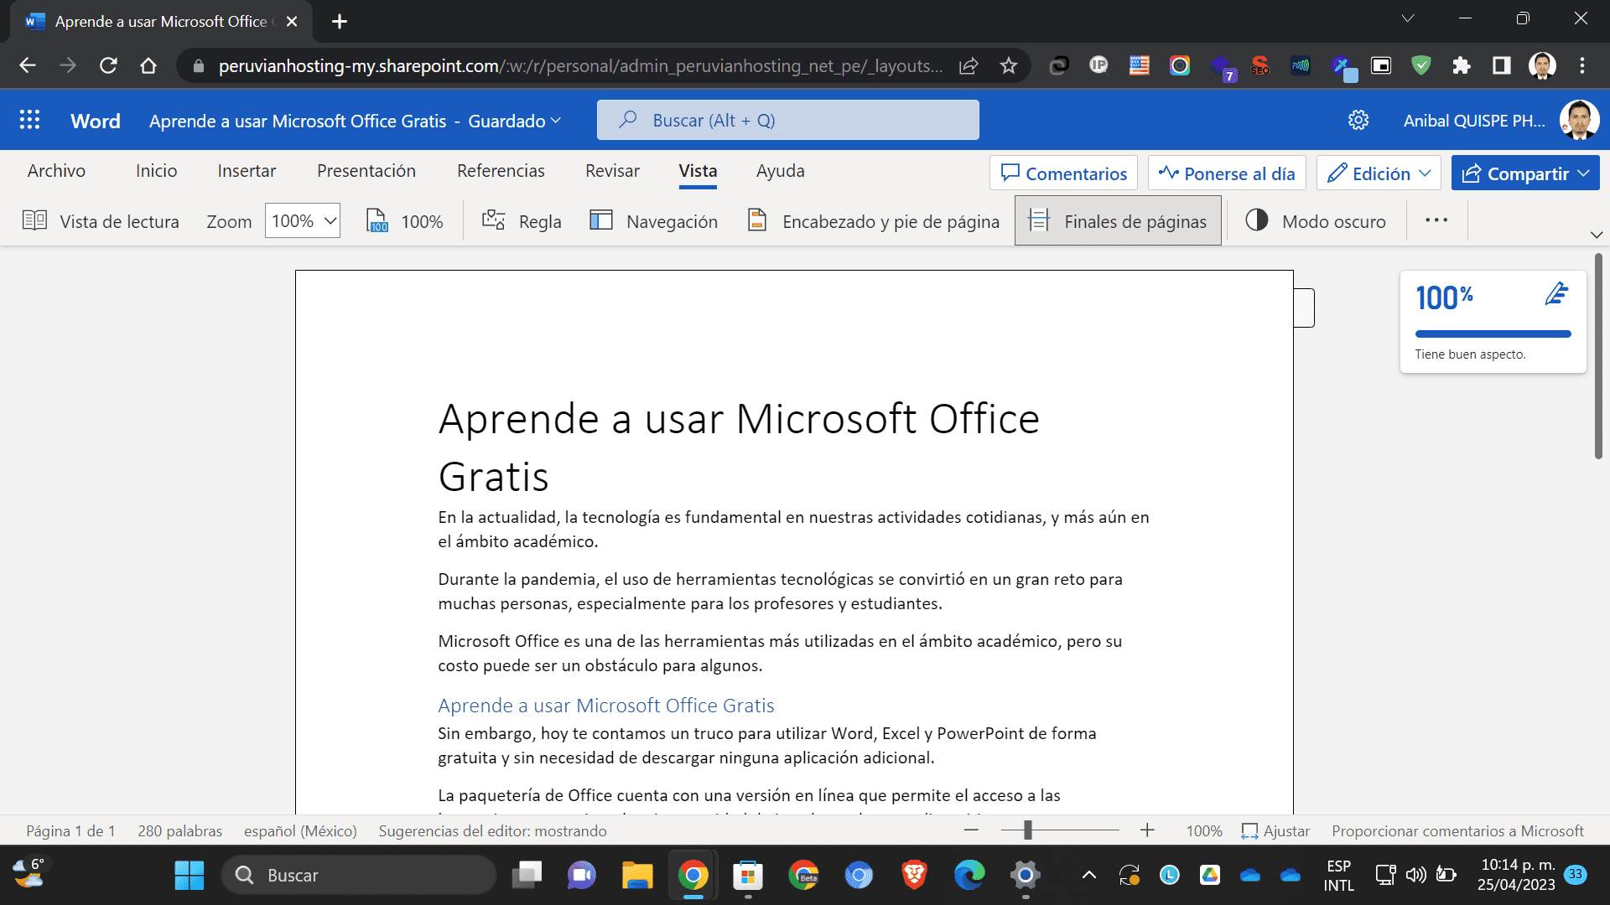Click the zoom 100% icon

tap(403, 220)
